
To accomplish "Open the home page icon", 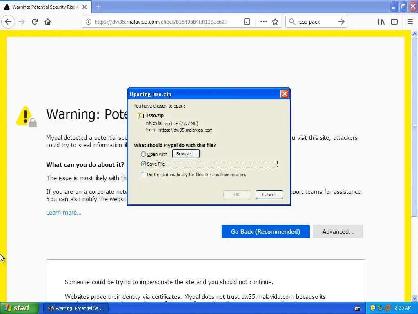I will tap(48, 22).
